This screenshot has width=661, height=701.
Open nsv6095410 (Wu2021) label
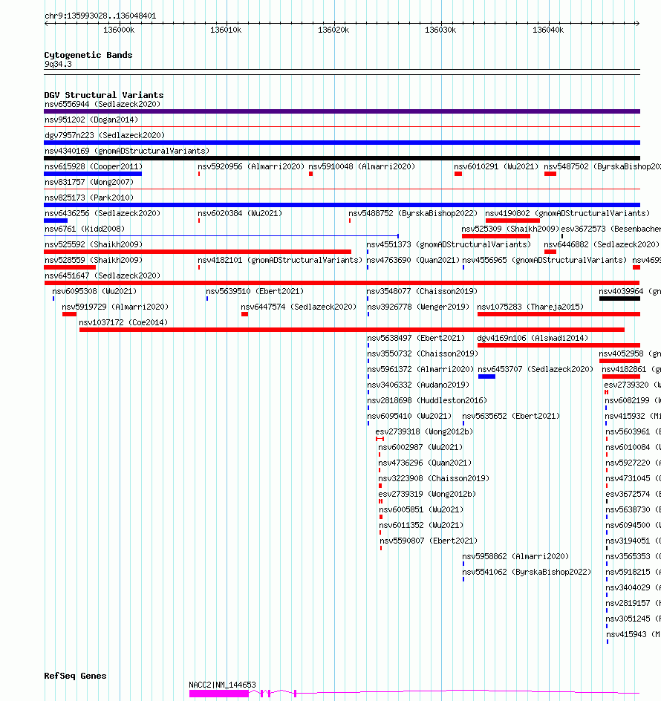pyautogui.click(x=410, y=416)
